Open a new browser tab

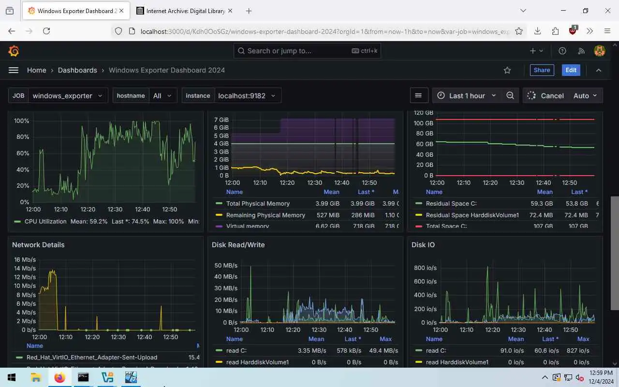tap(249, 11)
